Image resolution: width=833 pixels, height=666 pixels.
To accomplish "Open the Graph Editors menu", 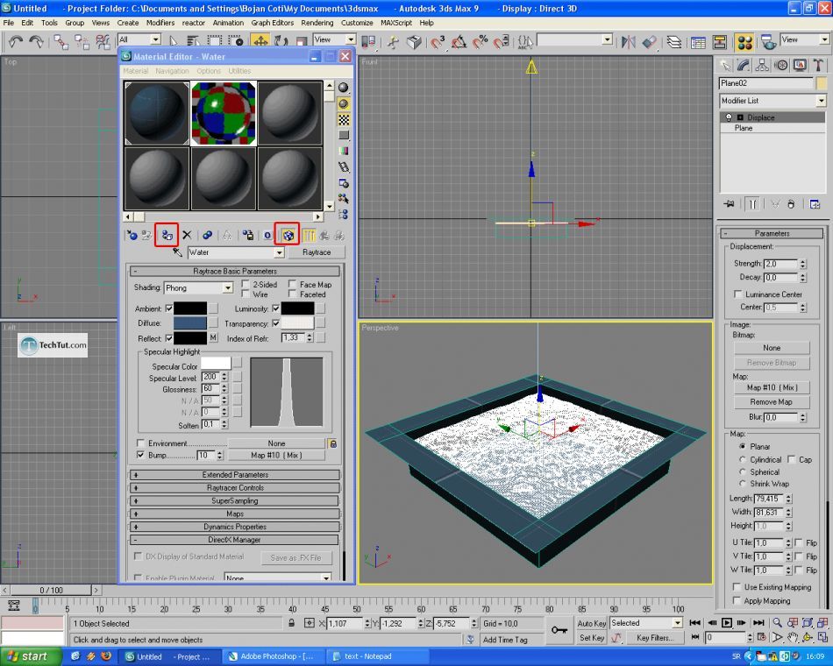I will [272, 23].
